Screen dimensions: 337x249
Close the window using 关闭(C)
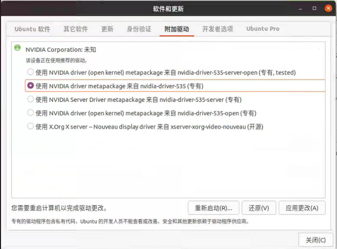click(316, 240)
